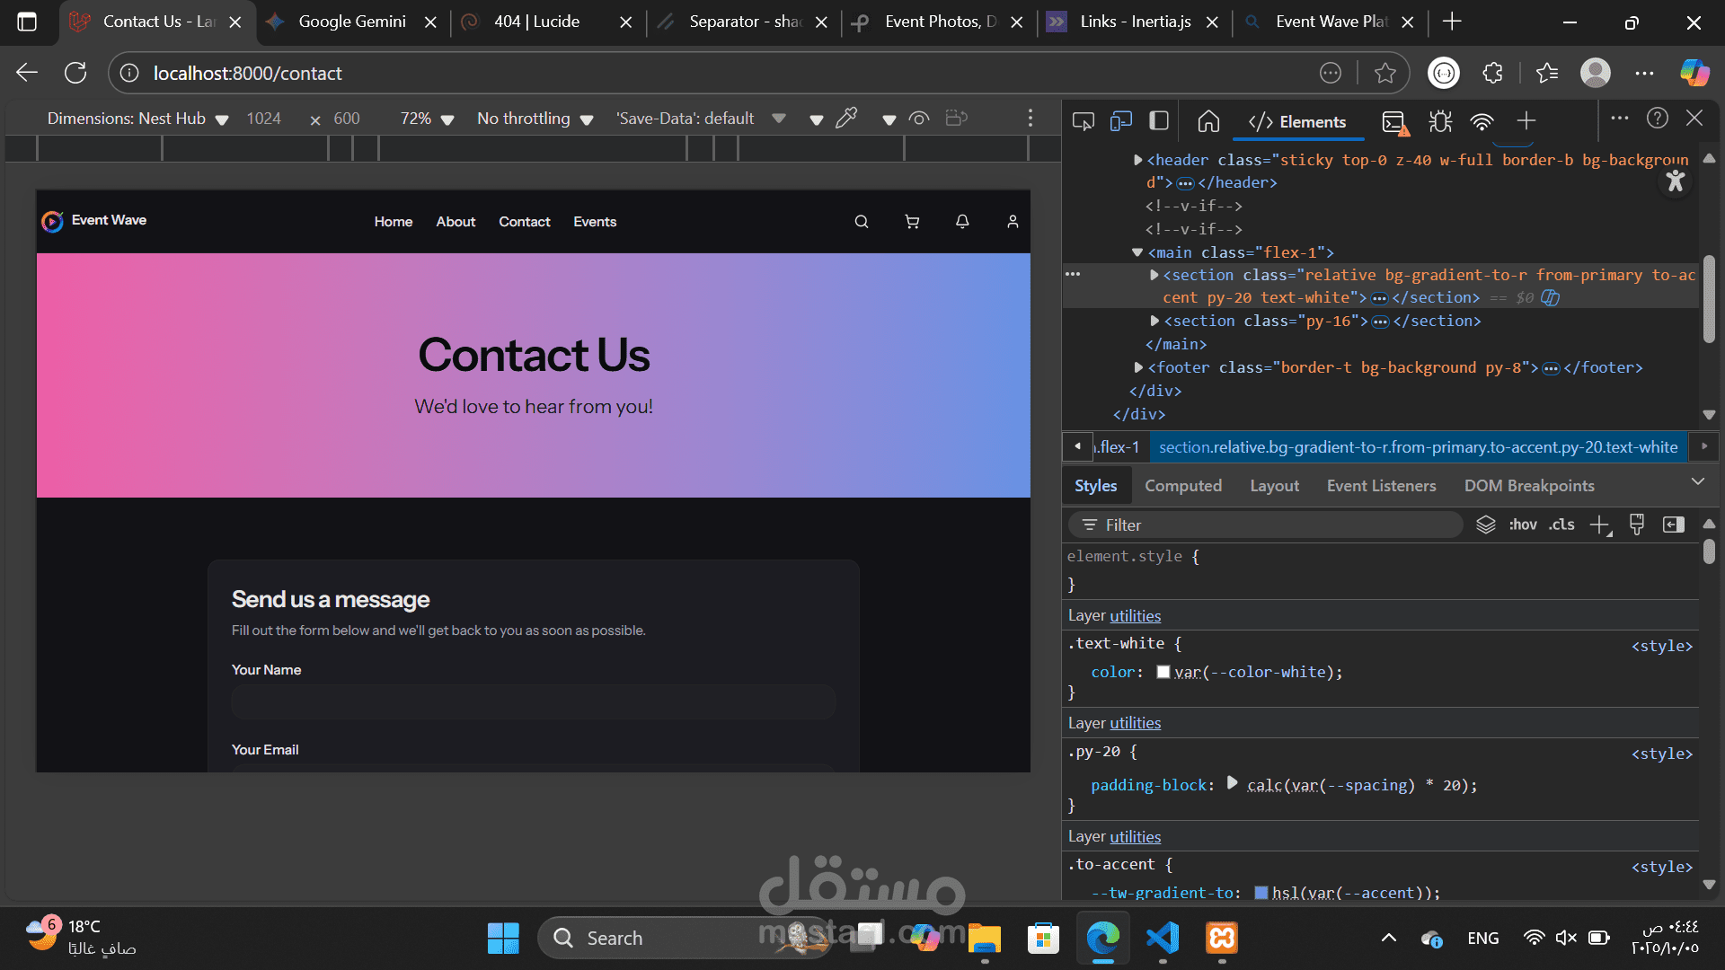
Task: Click the search magnifier icon in site header
Action: pos(861,222)
